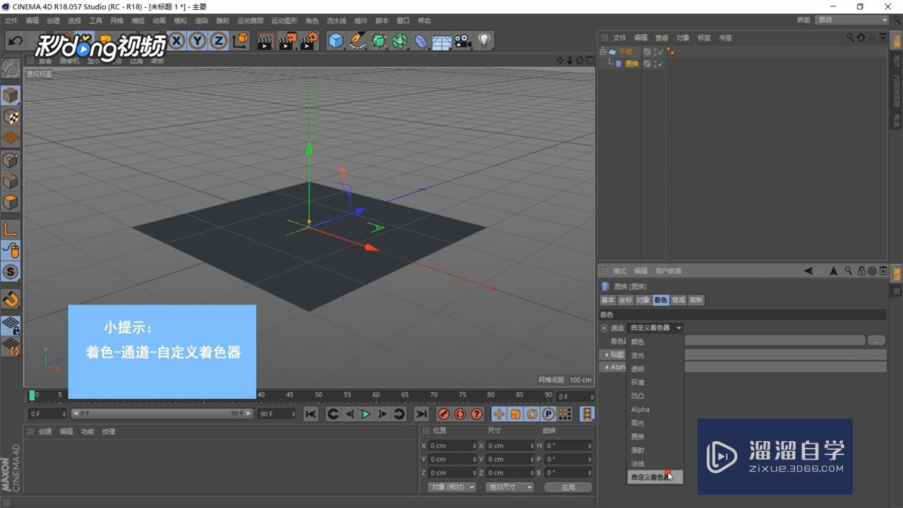Select the orange workplane grid icon
903x508 pixels.
[11, 138]
